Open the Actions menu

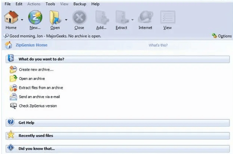[x=34, y=4]
